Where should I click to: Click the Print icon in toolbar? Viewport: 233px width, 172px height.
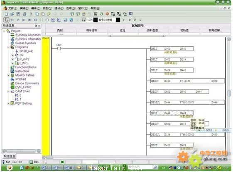pos(25,14)
